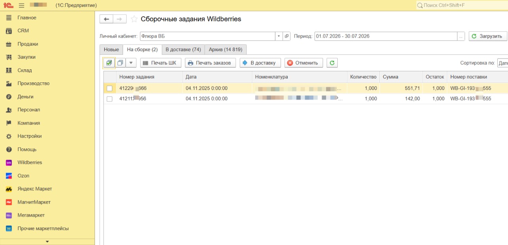
Task: Select the Номер поставки cell in the 142,00 row
Action: click(x=477, y=99)
